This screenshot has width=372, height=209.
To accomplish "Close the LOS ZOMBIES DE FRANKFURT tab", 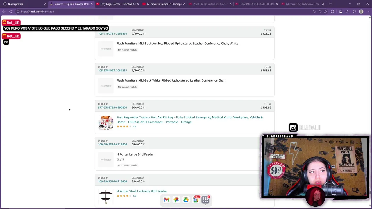I will tap(277, 4).
